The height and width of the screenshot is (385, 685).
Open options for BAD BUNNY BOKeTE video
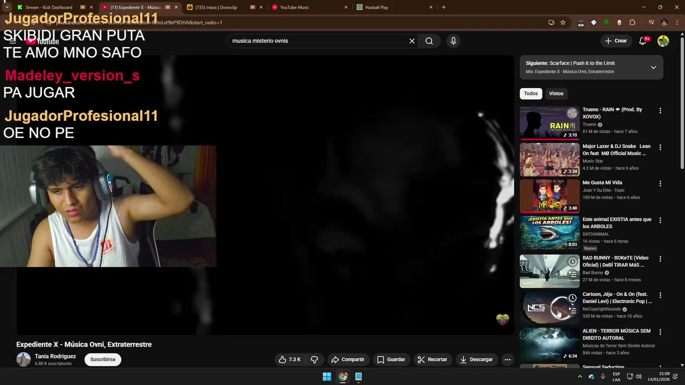[x=660, y=259]
